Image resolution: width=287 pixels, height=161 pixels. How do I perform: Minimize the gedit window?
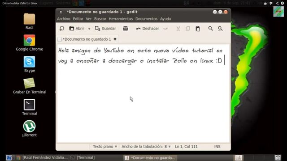click(215, 12)
